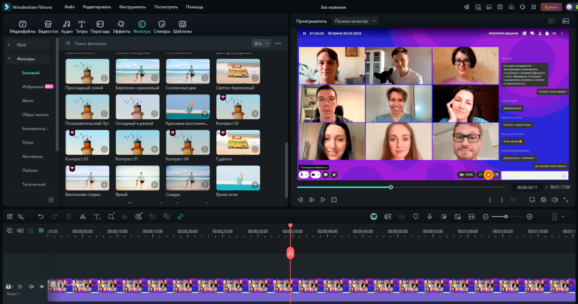
Task: Toggle the Video 1 track lock
Action: coord(20,286)
